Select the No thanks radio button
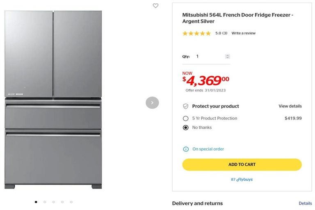Viewport: 315px width, 210px height. pyautogui.click(x=186, y=128)
